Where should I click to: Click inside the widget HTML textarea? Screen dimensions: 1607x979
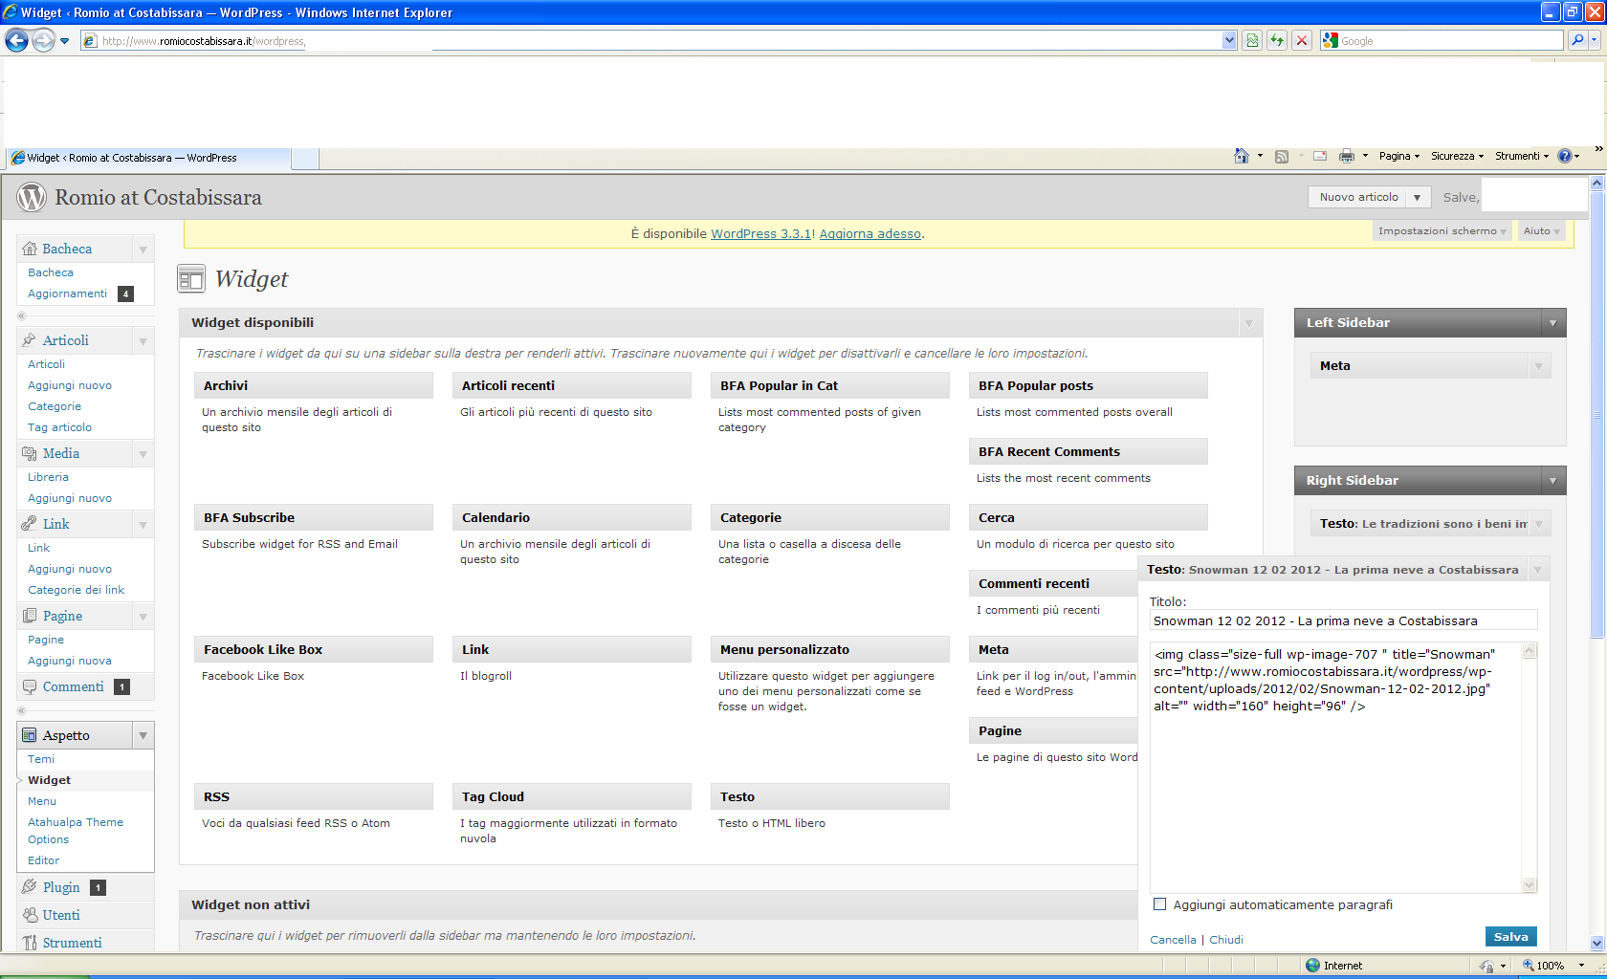[x=1335, y=768]
